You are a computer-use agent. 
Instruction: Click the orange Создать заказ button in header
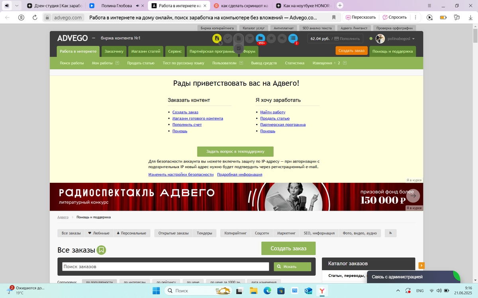click(351, 51)
